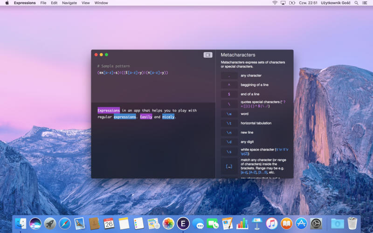Open the Navigate menu
Screen dimensions: 373x233
(x=69, y=3)
